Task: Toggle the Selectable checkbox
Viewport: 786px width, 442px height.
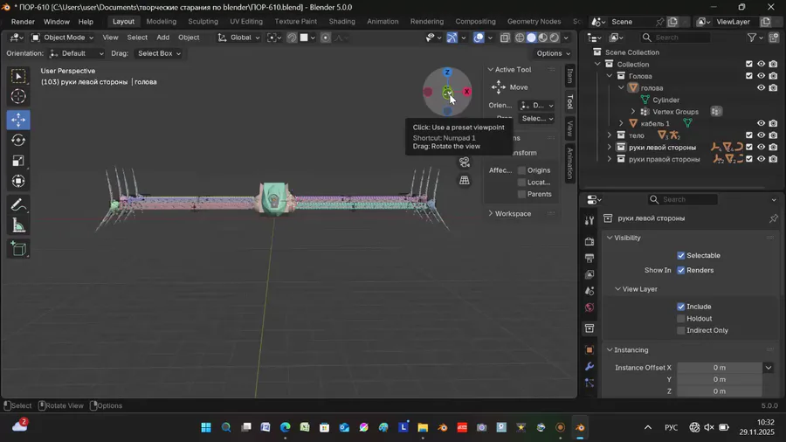Action: coord(680,256)
